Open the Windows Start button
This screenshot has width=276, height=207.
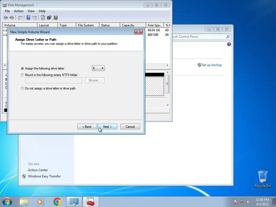[x=7, y=202]
